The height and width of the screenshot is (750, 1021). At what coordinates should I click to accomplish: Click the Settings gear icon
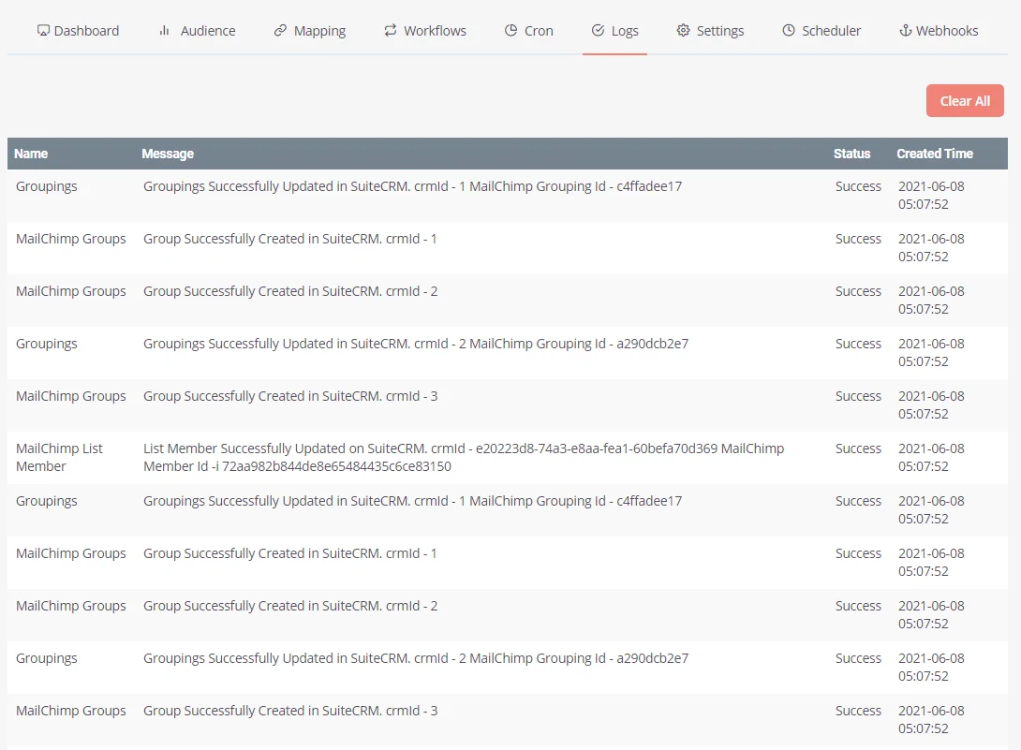(683, 31)
